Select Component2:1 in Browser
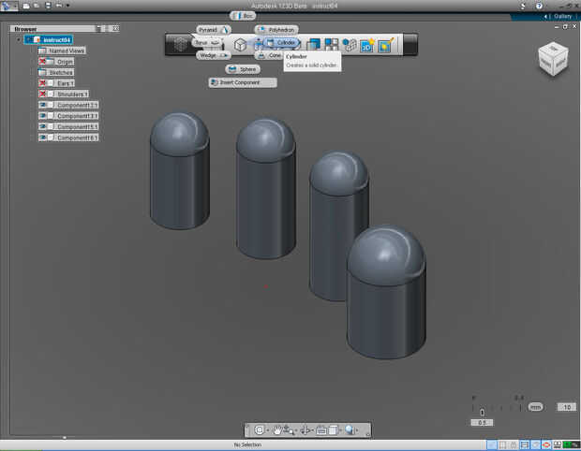581x451 pixels. (x=77, y=105)
